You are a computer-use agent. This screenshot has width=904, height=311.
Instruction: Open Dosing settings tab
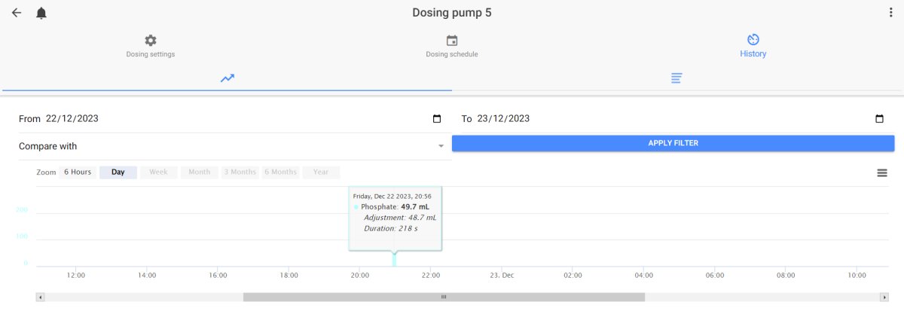pos(151,46)
